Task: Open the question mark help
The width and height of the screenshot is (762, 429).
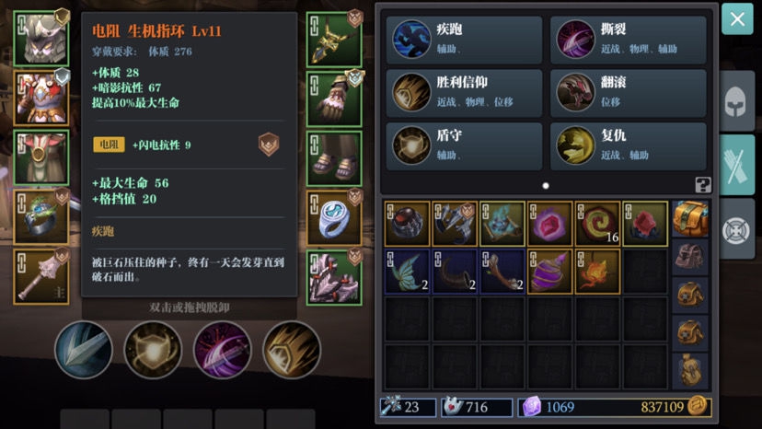Action: 703,185
